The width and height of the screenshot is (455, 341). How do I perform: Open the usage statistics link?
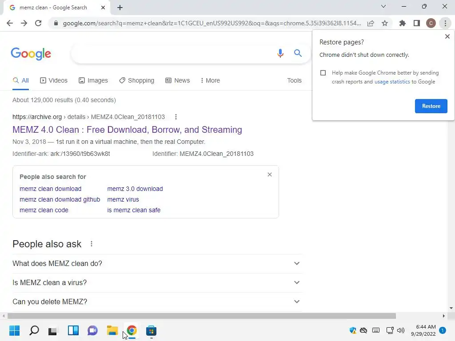click(392, 82)
